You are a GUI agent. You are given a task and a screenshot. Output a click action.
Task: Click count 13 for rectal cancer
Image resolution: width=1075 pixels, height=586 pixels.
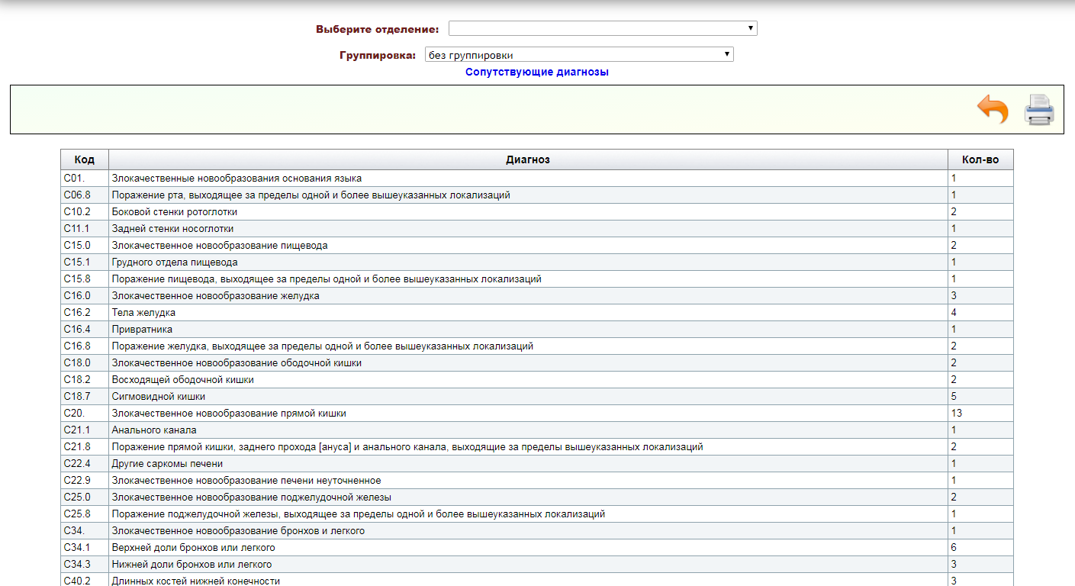(956, 413)
